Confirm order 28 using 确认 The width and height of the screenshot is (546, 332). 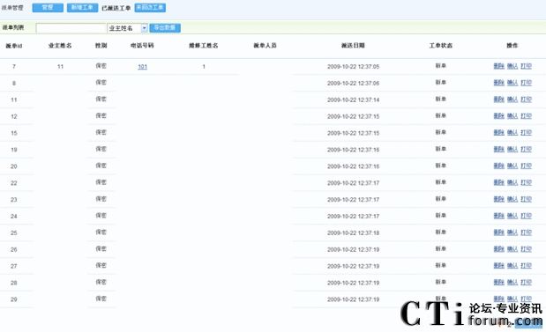click(x=512, y=283)
